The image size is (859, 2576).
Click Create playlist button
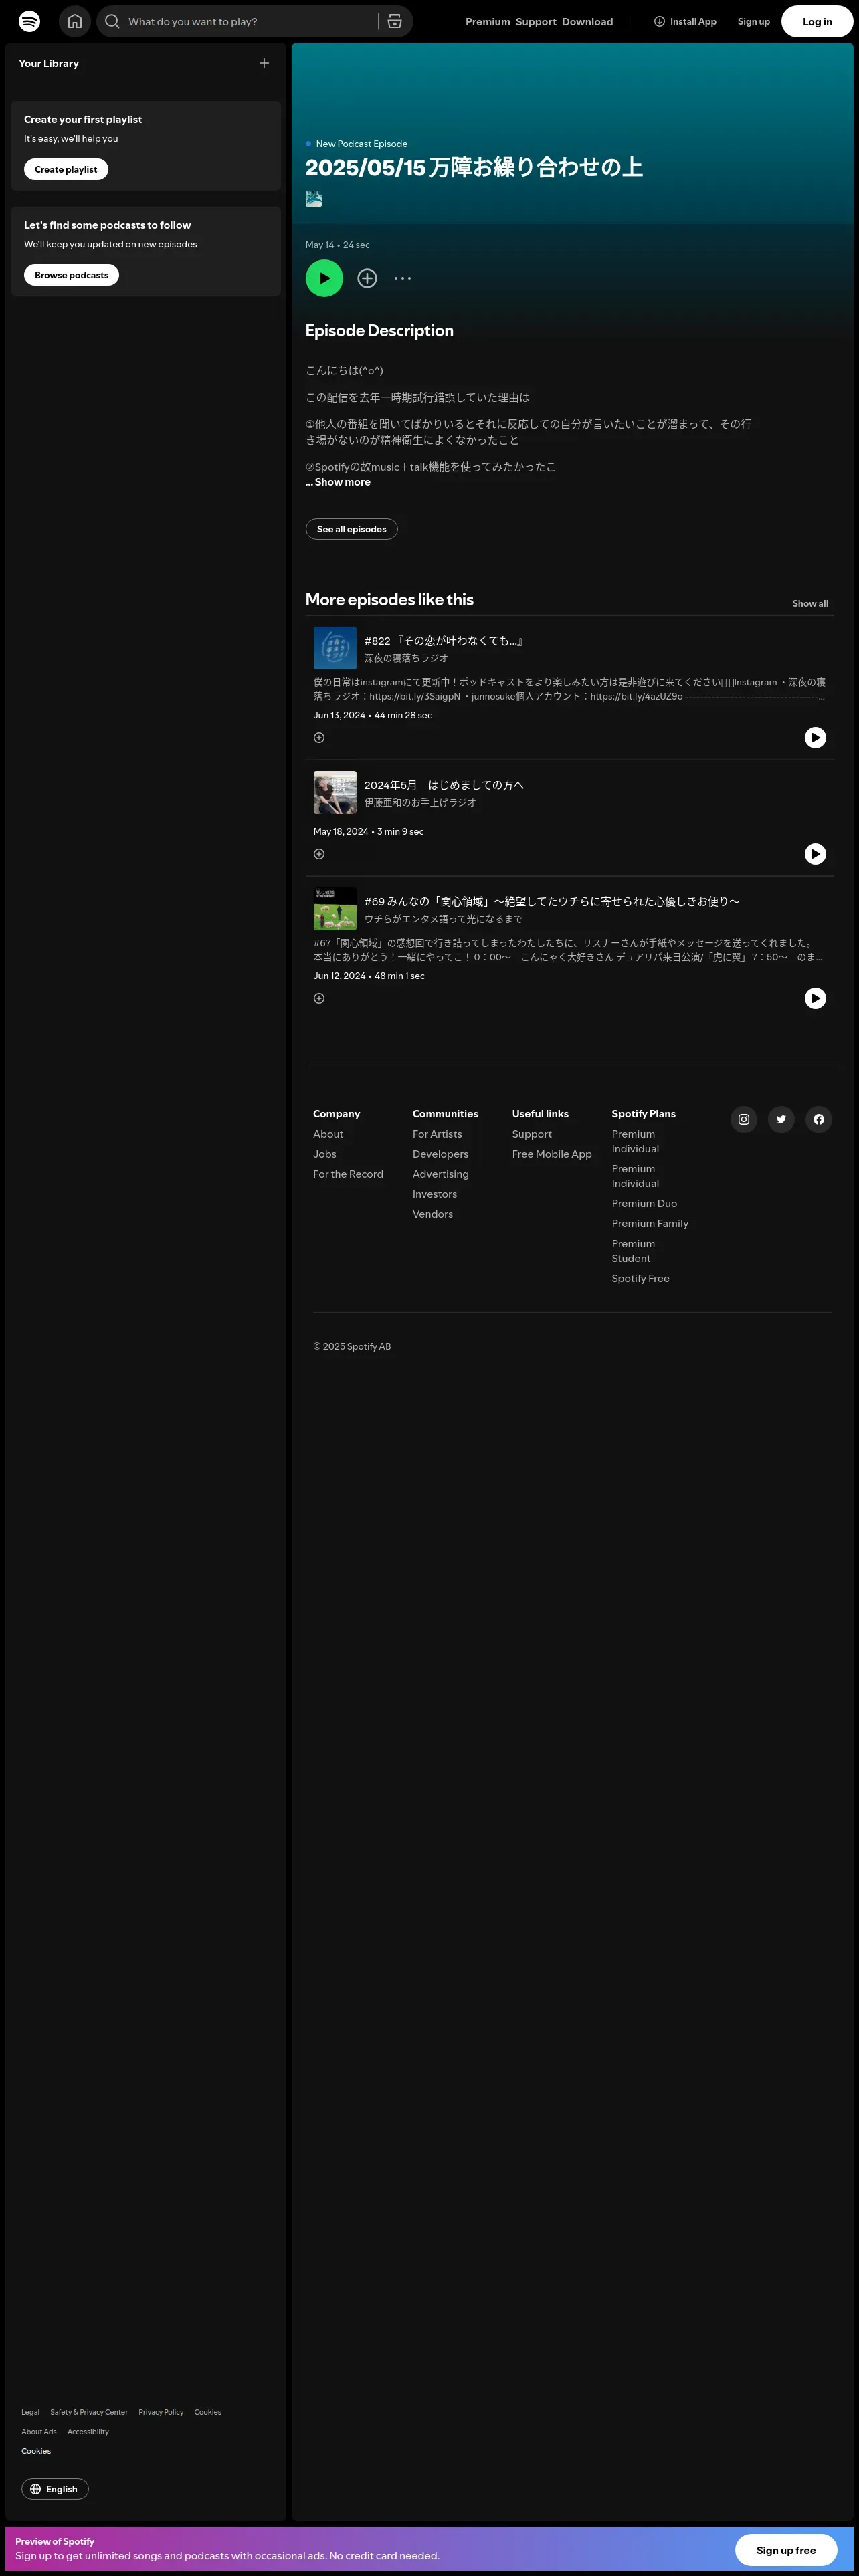coord(66,169)
